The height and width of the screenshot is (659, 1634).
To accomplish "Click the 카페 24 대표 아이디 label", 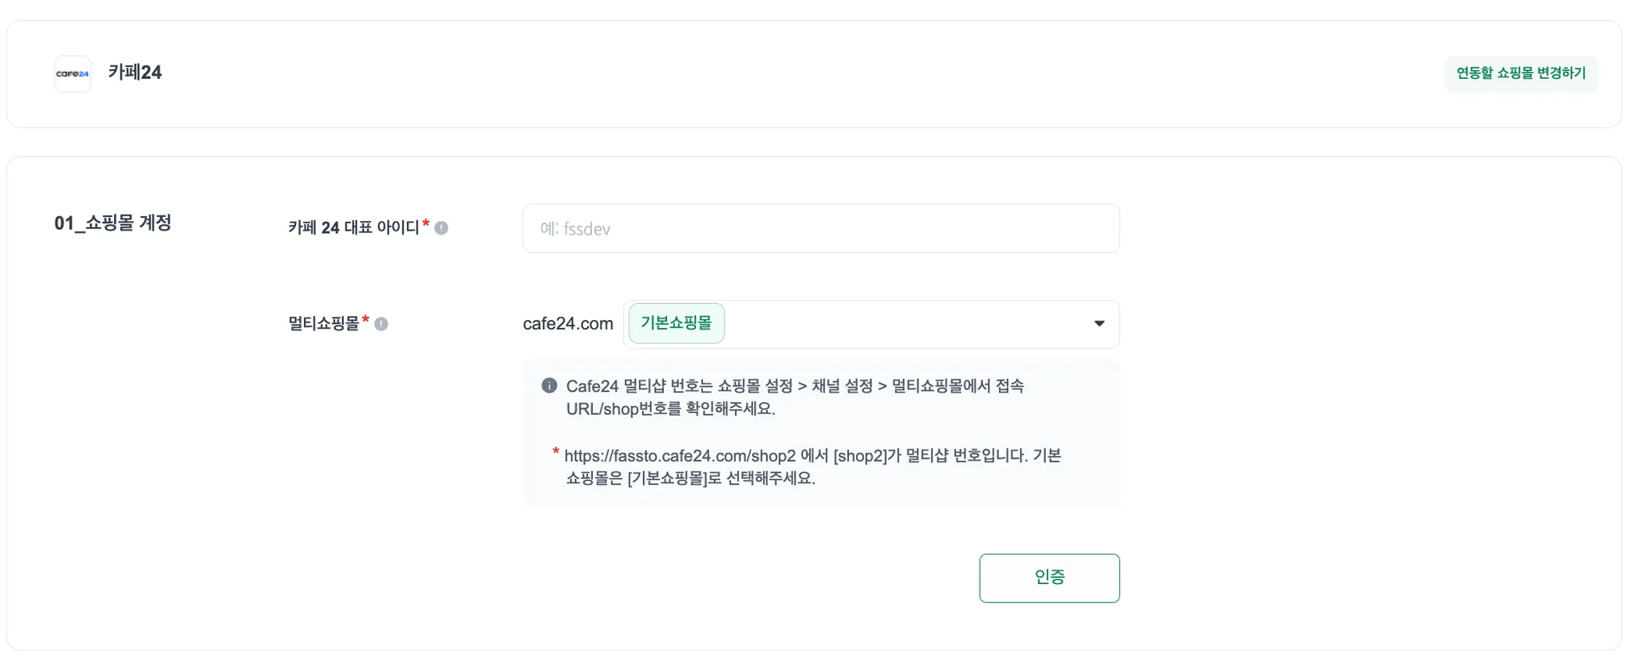I will tap(353, 228).
